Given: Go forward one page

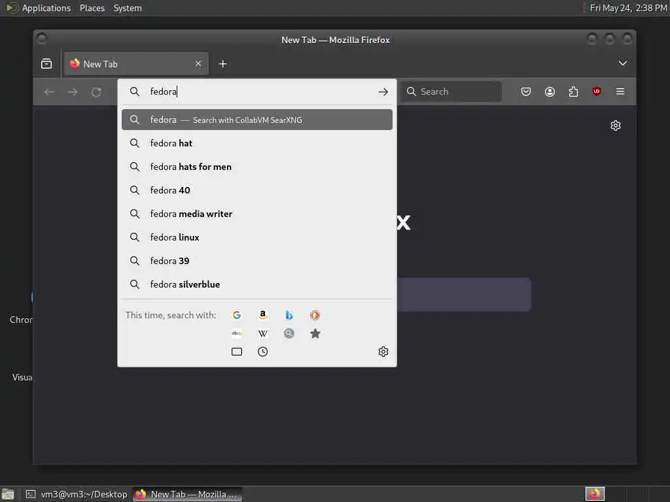Looking at the screenshot, I should coord(73,92).
